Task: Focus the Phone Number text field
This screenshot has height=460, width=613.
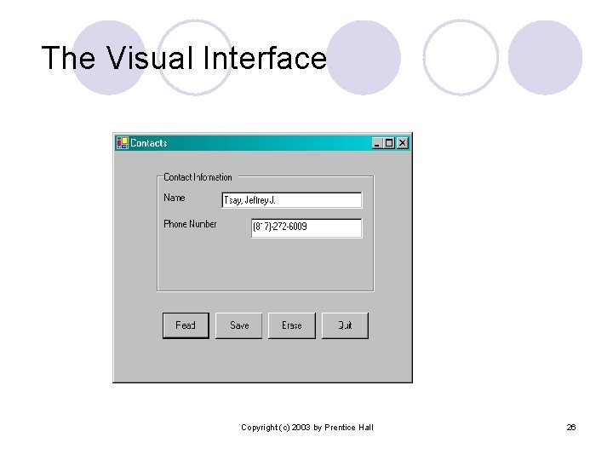Action: click(x=306, y=227)
